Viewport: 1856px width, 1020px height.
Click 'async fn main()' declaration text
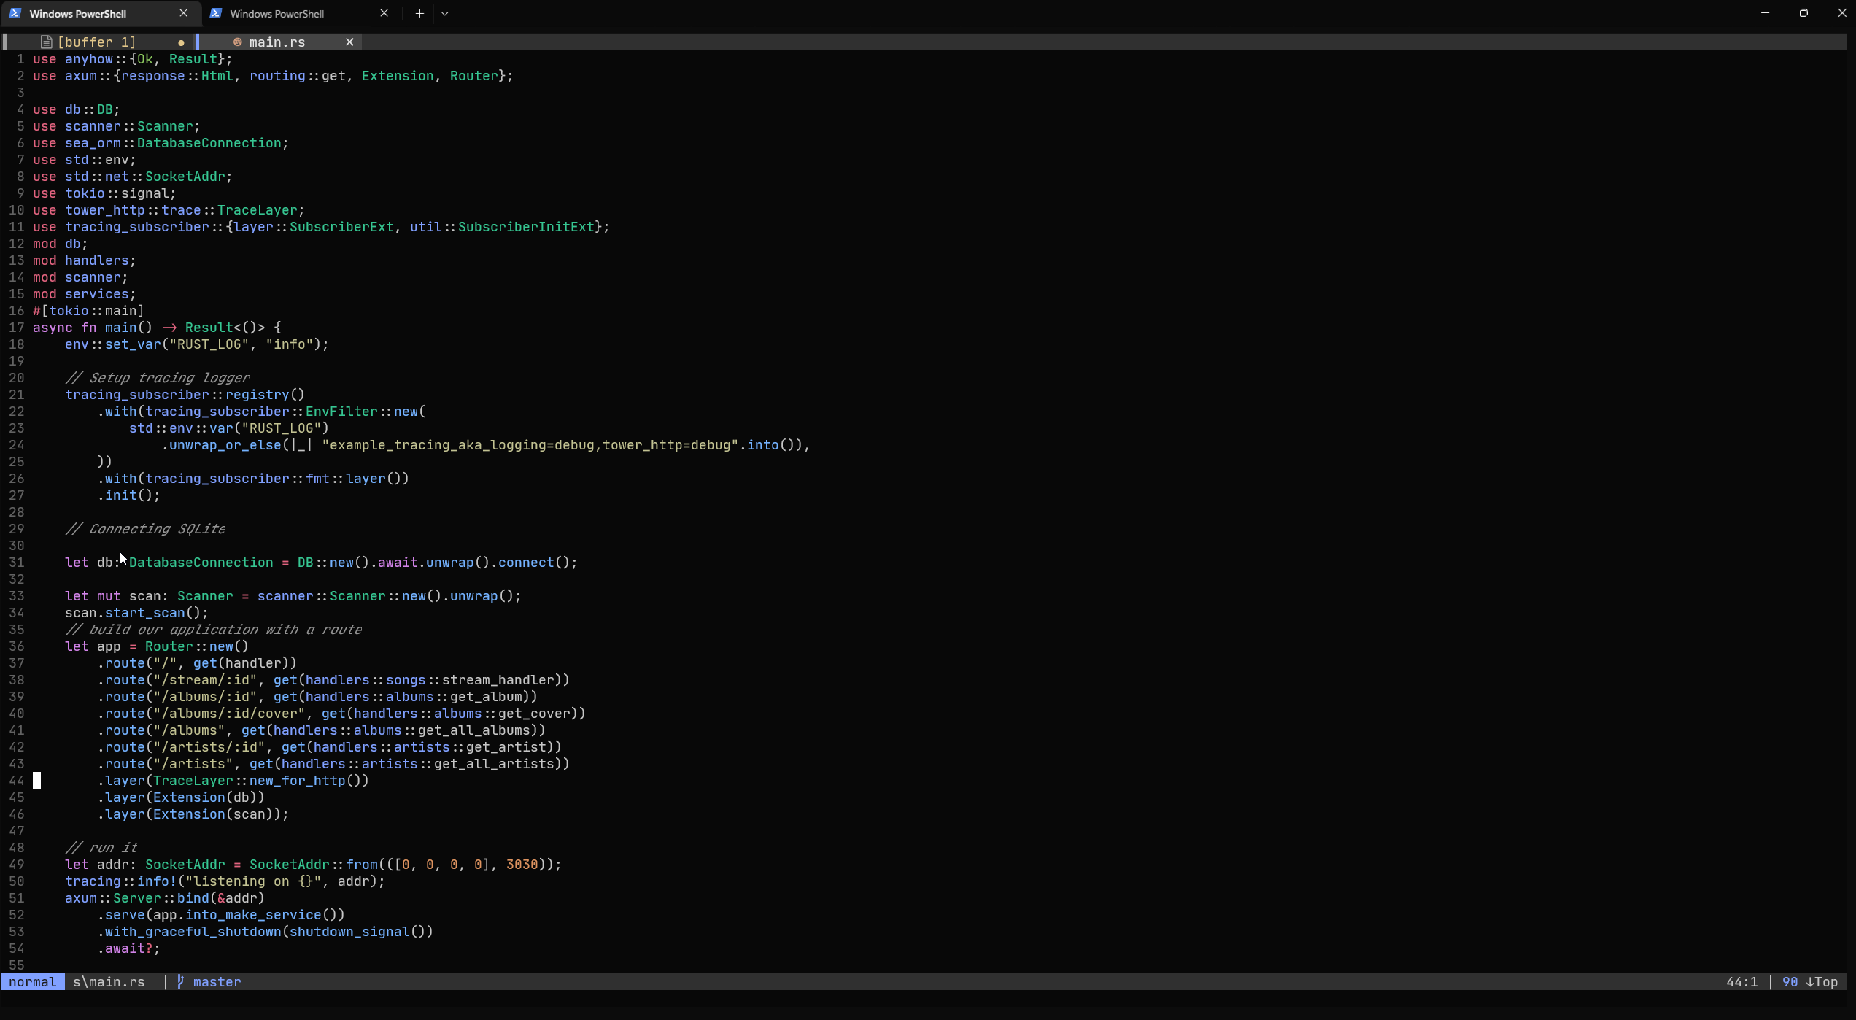tap(93, 328)
